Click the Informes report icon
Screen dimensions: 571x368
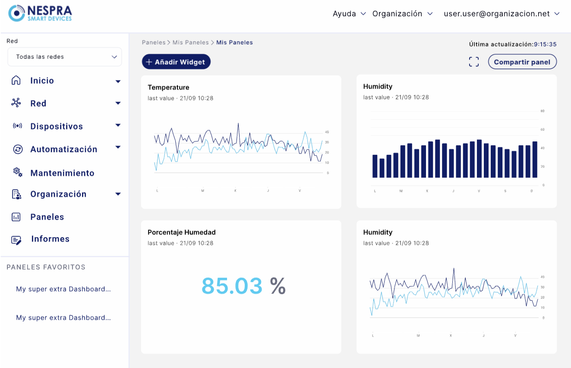(x=16, y=240)
